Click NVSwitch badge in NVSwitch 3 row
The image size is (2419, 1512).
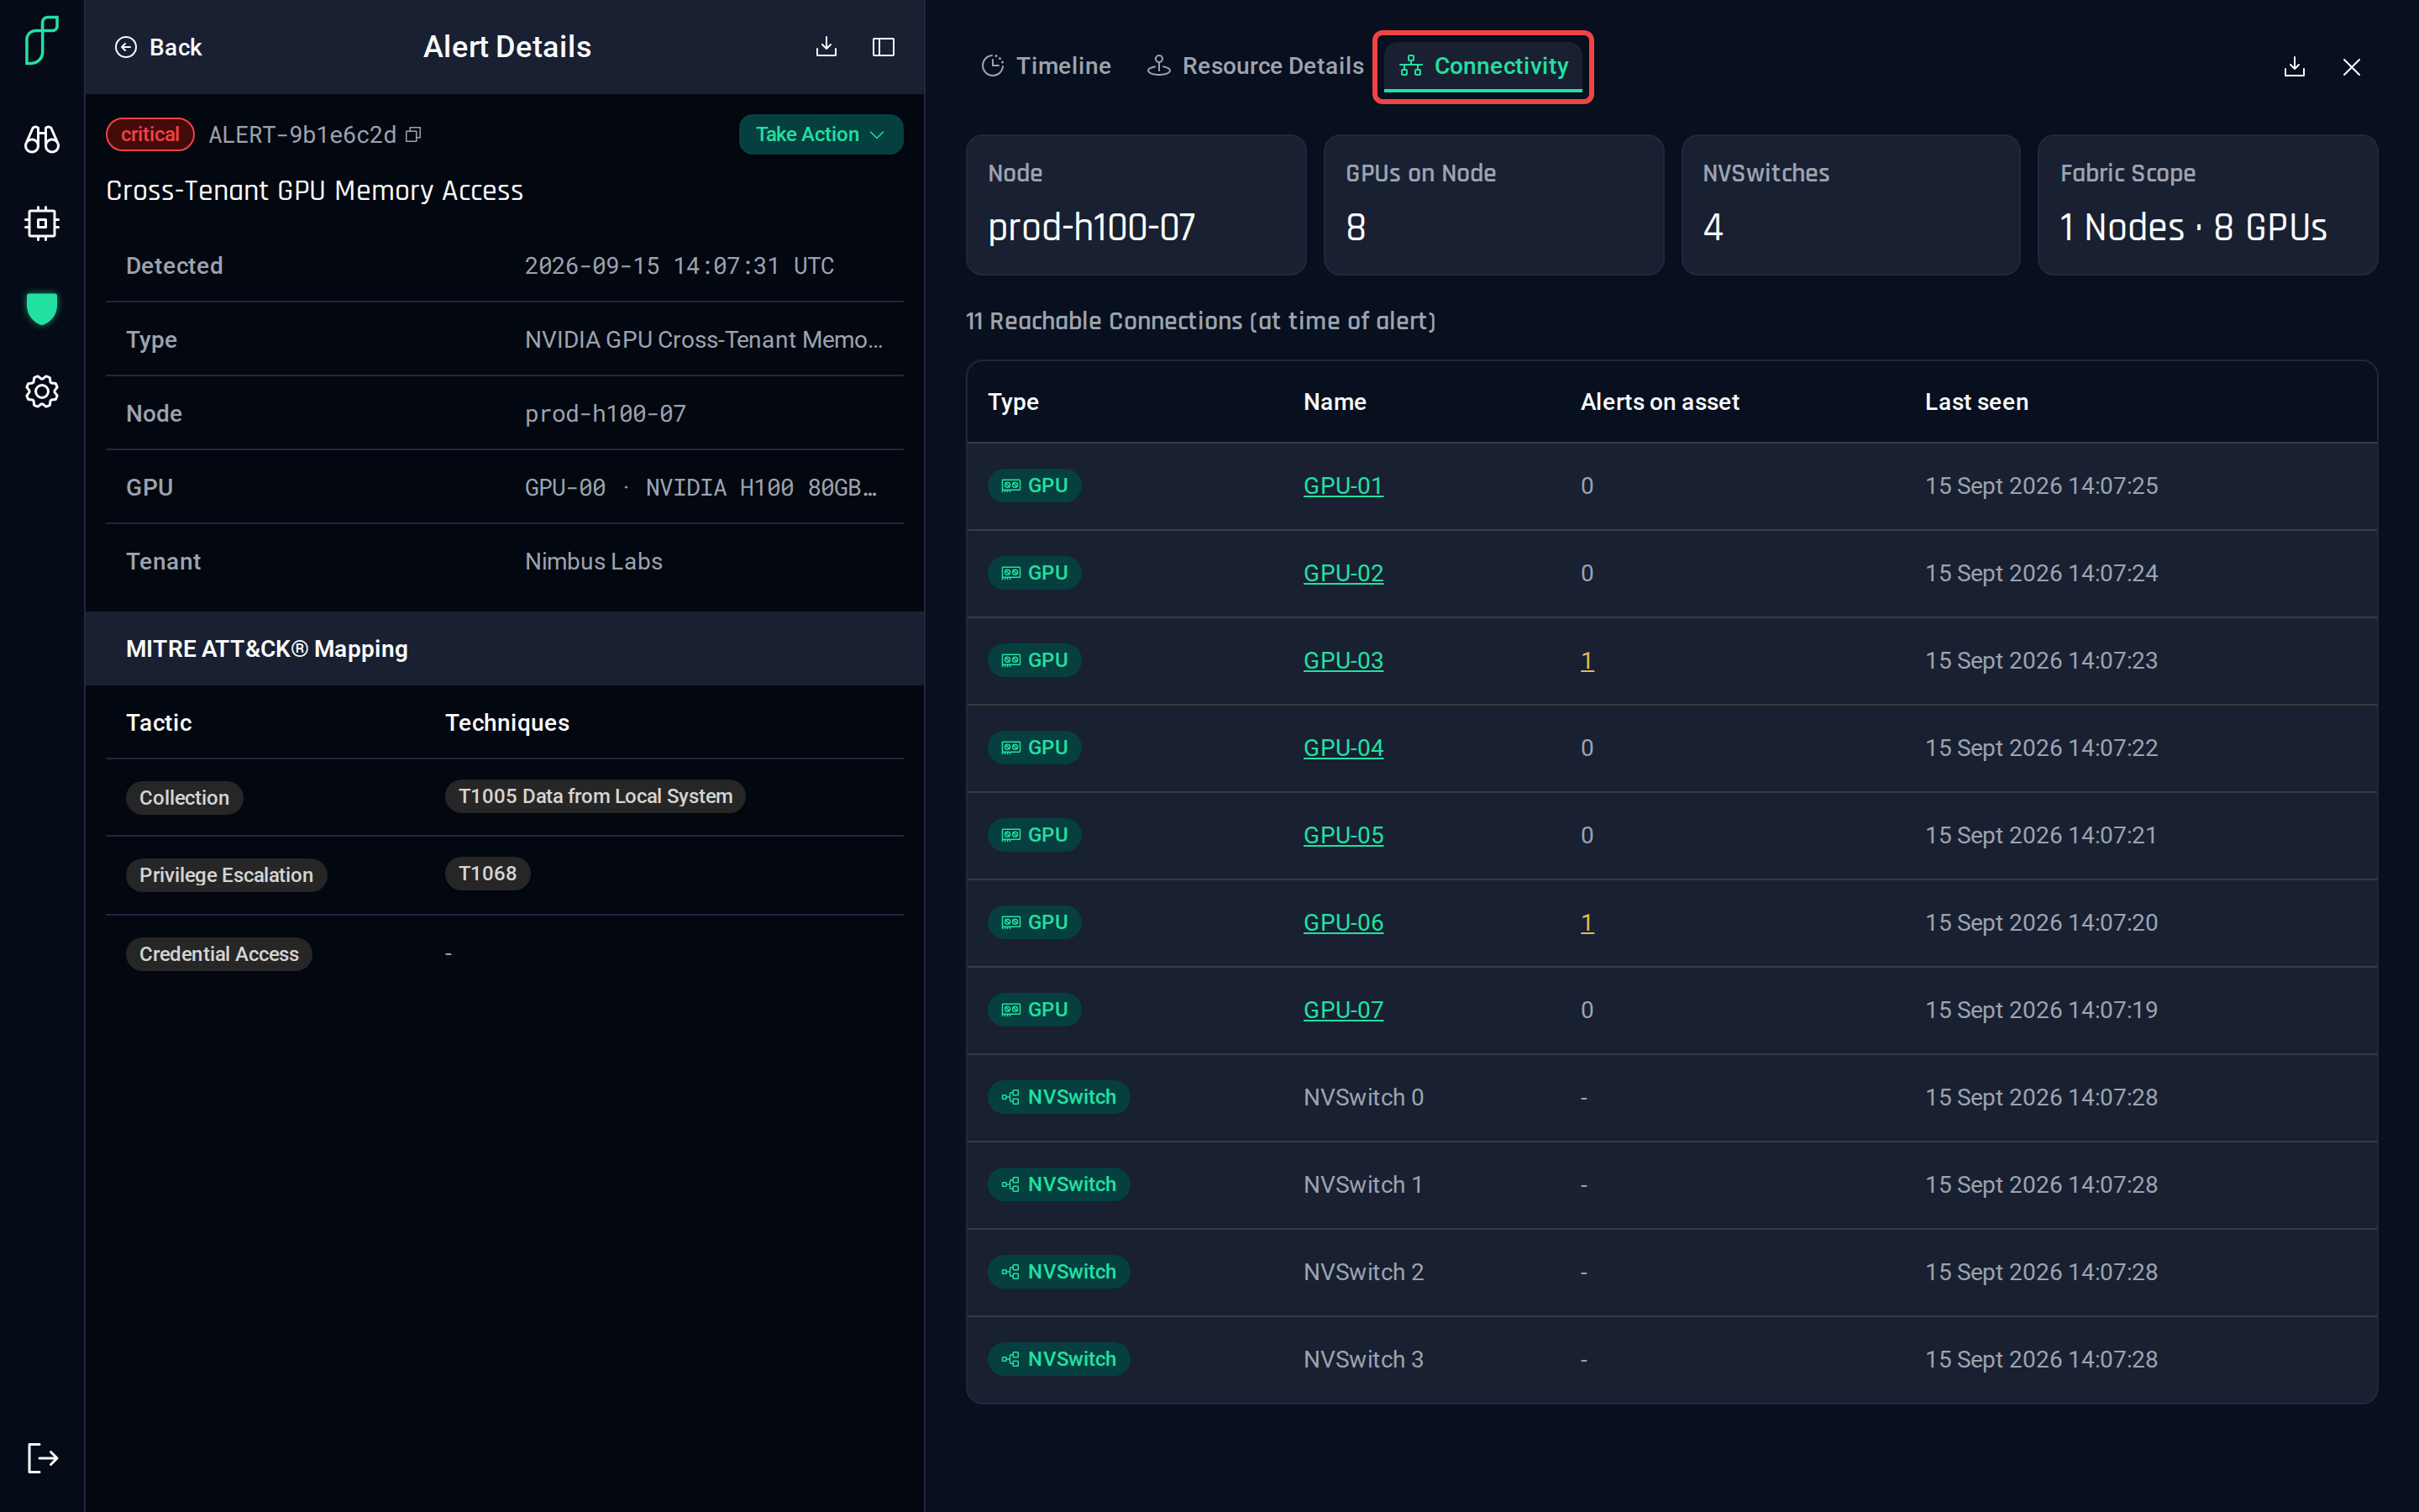click(x=1057, y=1359)
